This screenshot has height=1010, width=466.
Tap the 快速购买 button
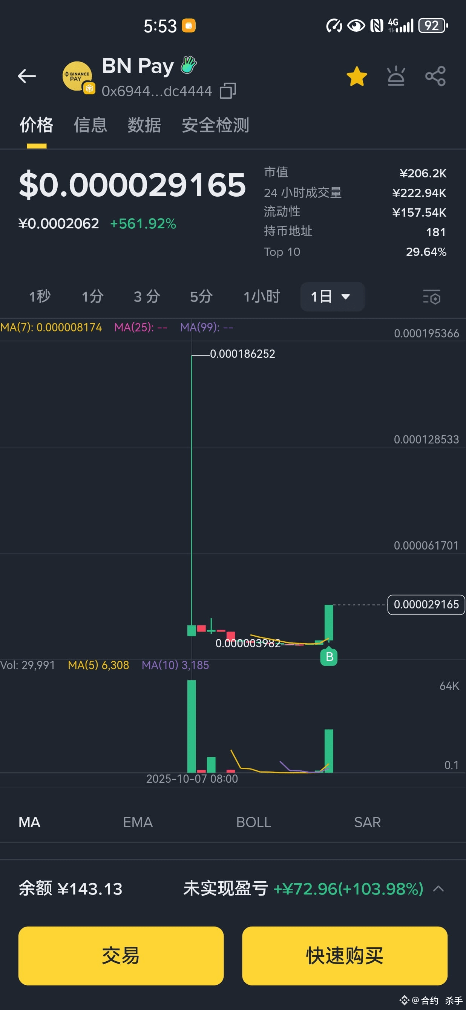pyautogui.click(x=345, y=956)
